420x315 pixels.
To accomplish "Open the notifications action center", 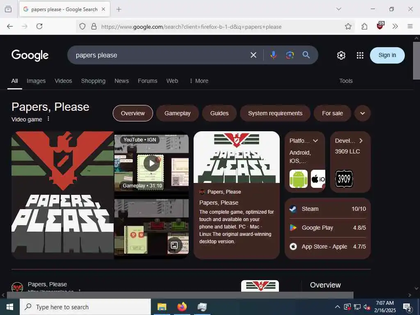I will pos(407,307).
